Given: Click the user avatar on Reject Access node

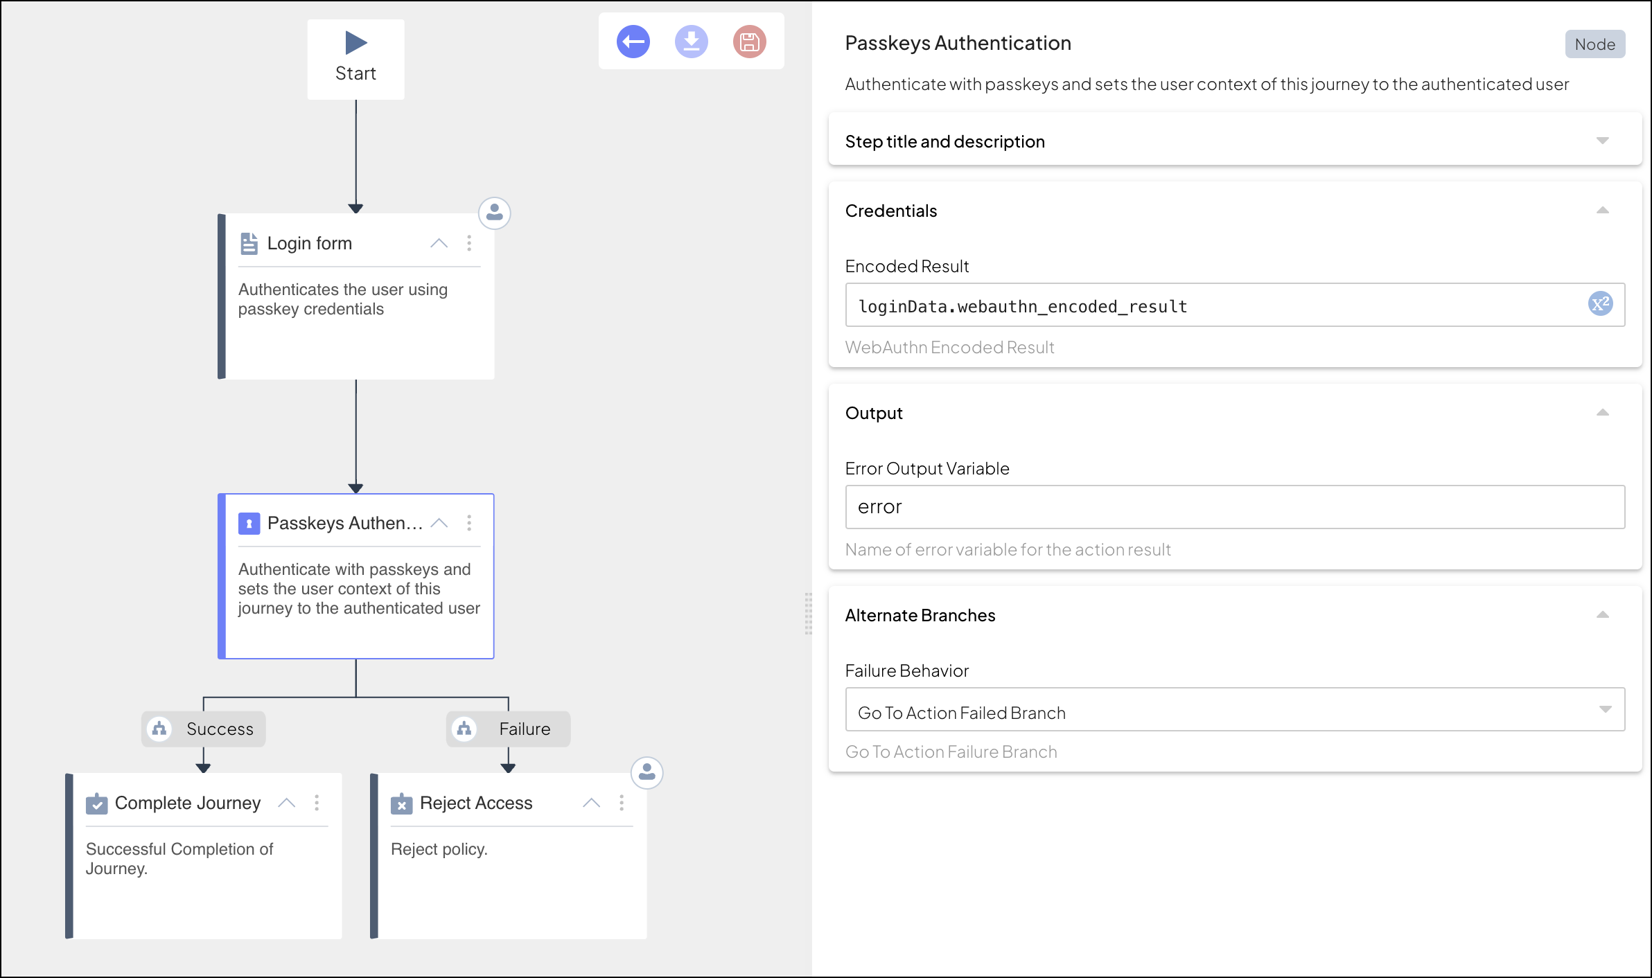Looking at the screenshot, I should click(x=647, y=772).
